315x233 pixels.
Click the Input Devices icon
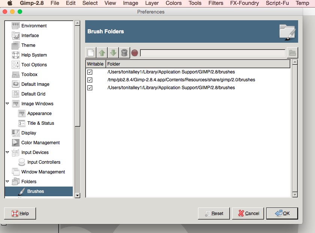16,152
